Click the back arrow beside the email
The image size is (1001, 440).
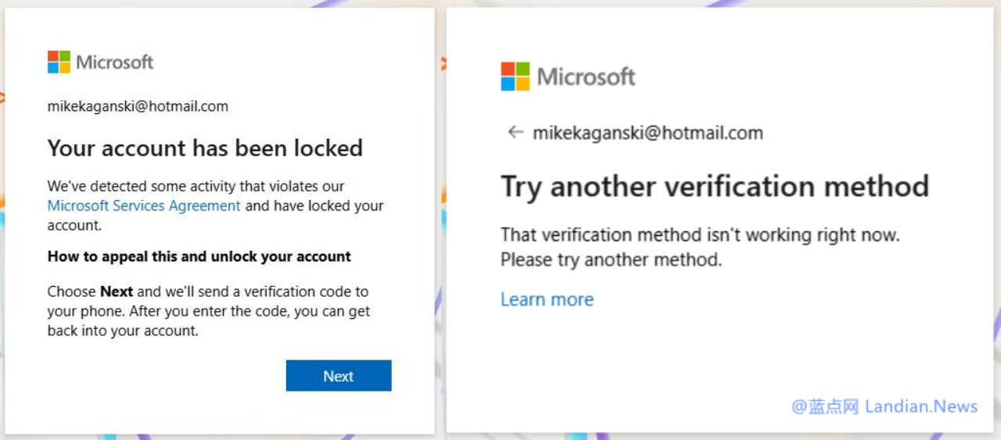pos(515,133)
